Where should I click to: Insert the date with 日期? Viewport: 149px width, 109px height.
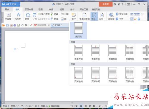65,14
